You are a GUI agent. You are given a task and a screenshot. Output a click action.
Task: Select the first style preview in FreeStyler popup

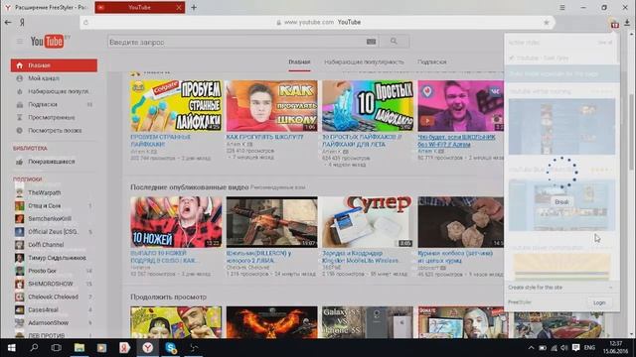point(561,126)
